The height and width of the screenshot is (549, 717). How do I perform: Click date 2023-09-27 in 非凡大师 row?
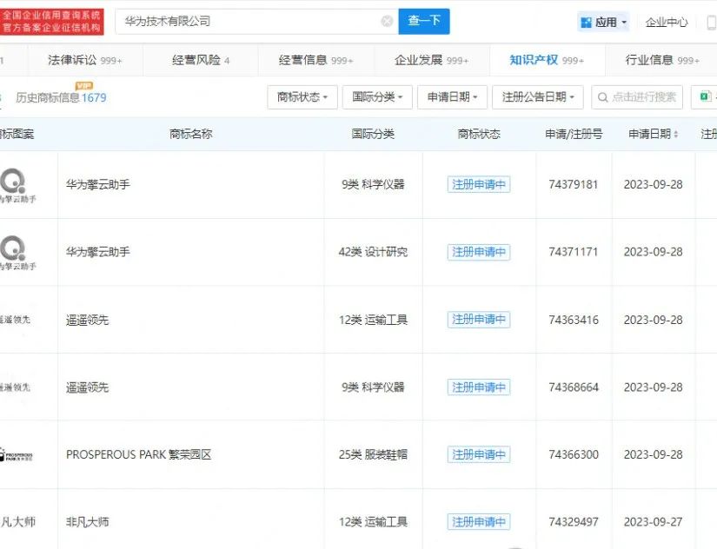click(x=653, y=521)
